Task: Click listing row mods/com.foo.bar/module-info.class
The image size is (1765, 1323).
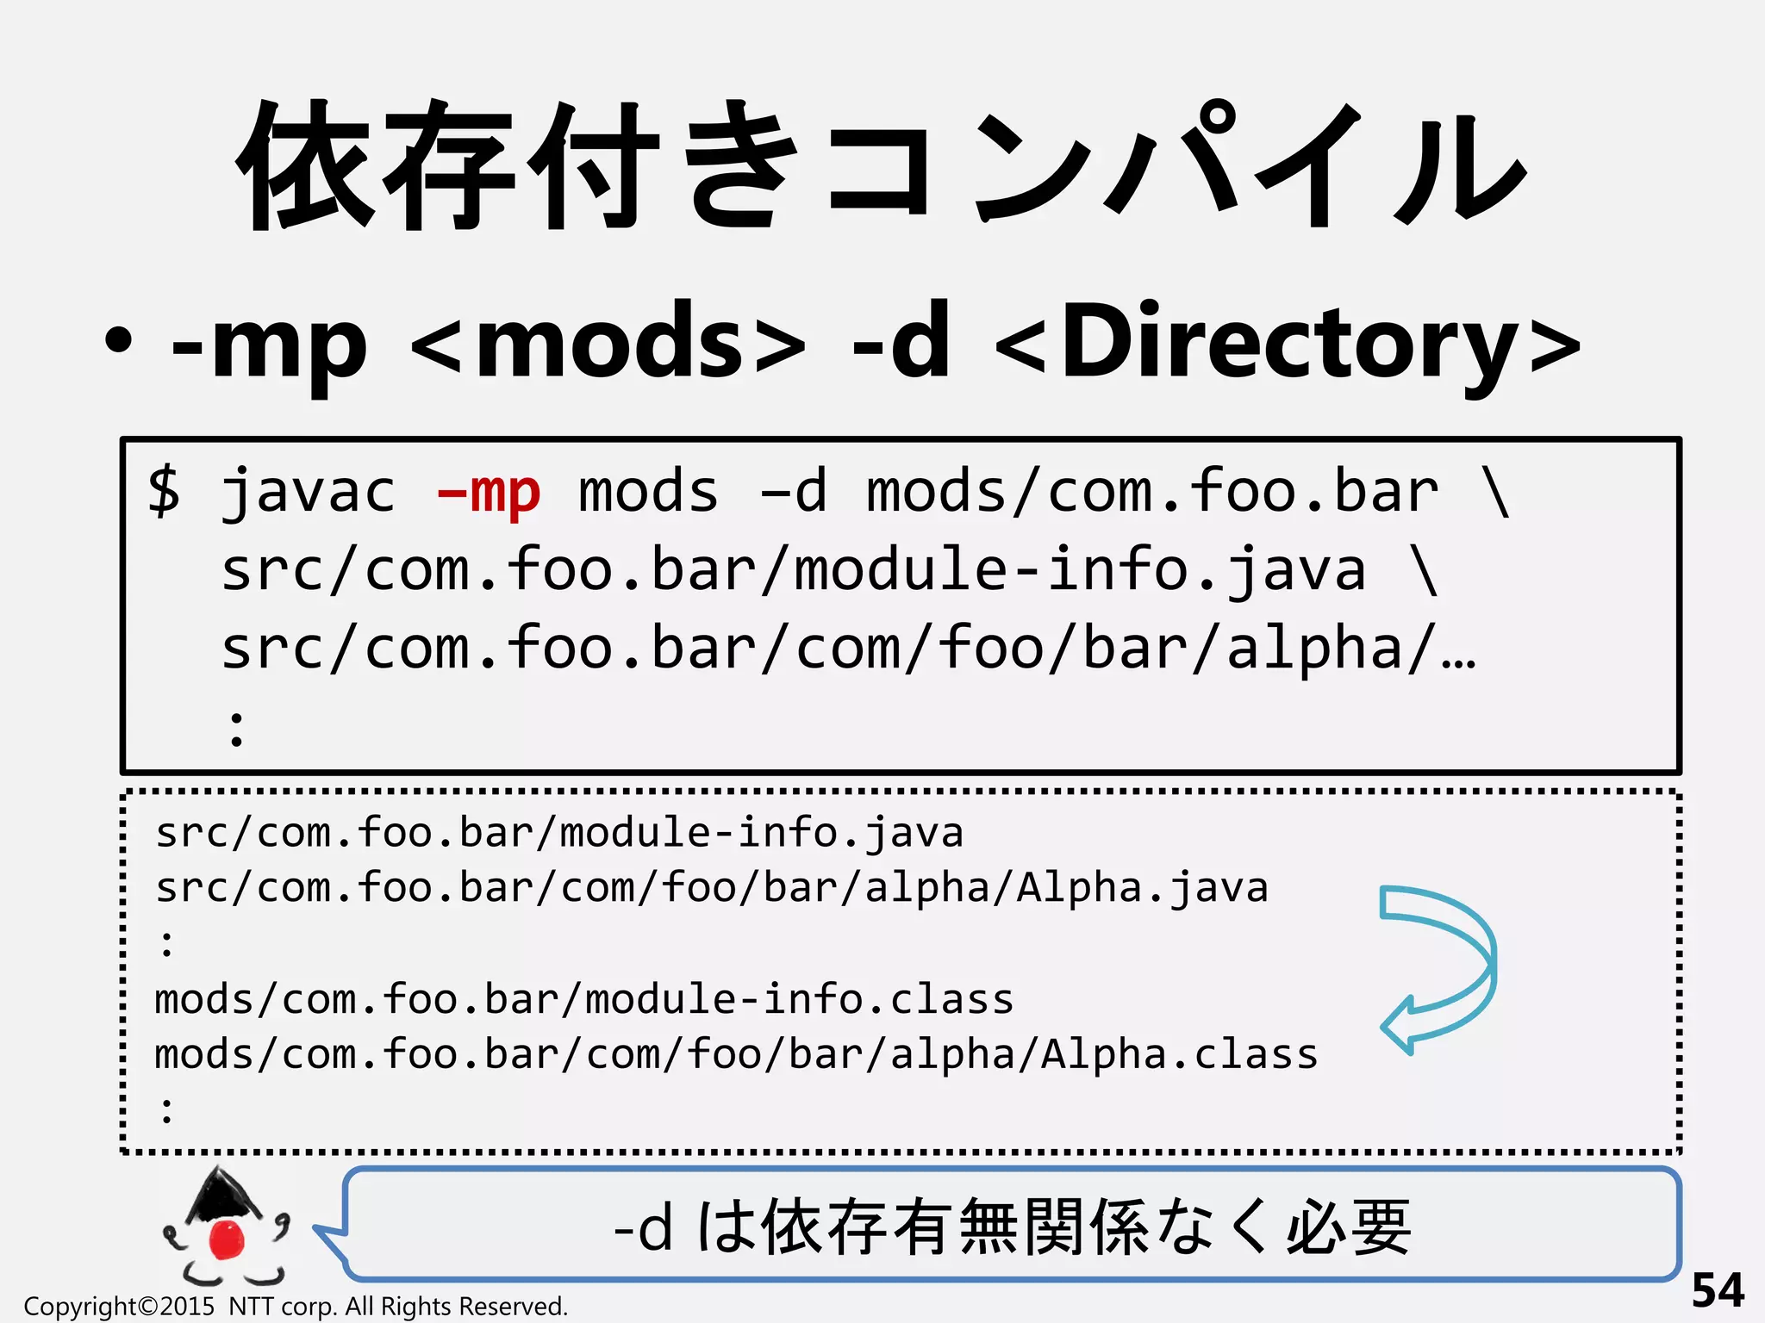Action: pos(584,1000)
